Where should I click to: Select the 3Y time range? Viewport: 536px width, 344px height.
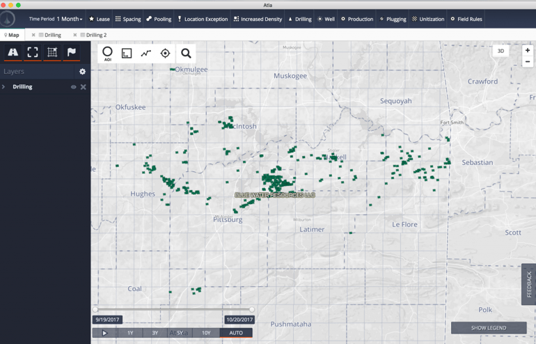click(155, 333)
